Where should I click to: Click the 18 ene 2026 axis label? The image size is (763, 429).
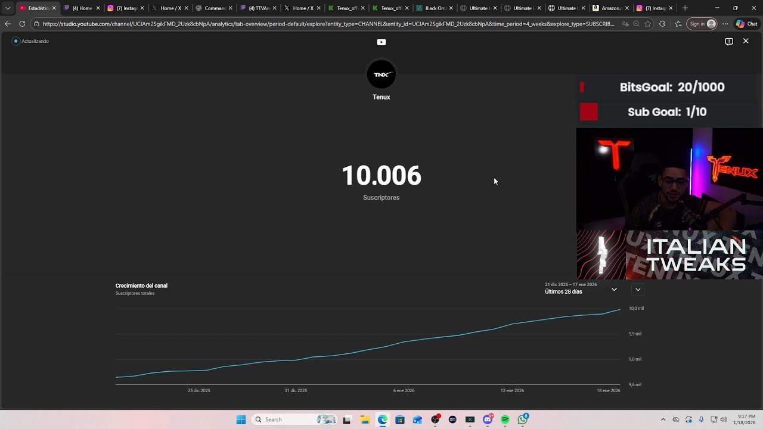pos(609,390)
